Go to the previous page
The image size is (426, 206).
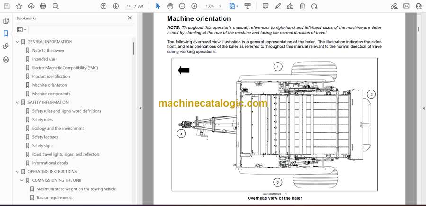pos(104,6)
